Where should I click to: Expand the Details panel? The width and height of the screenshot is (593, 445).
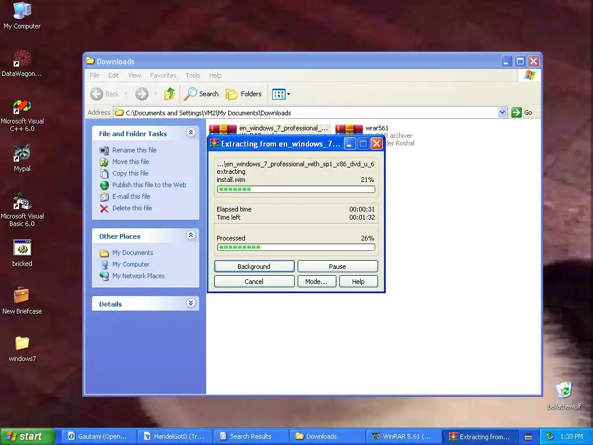pos(191,302)
